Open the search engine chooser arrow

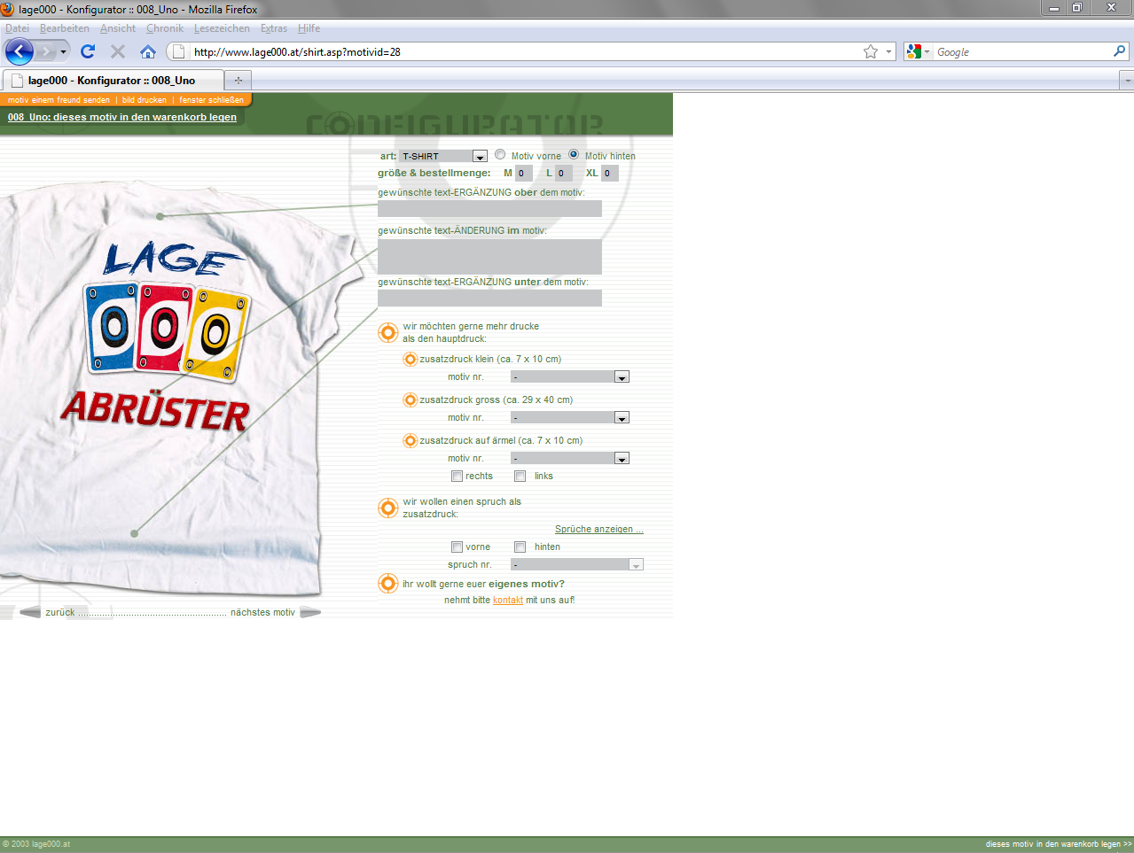pos(927,51)
